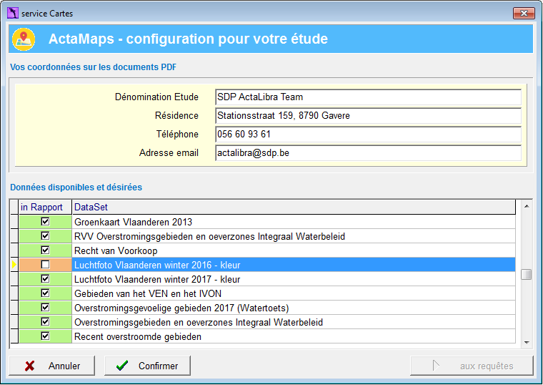This screenshot has height=385, width=543.
Task: Click the service Cartes title bar icon
Action: [x=12, y=13]
